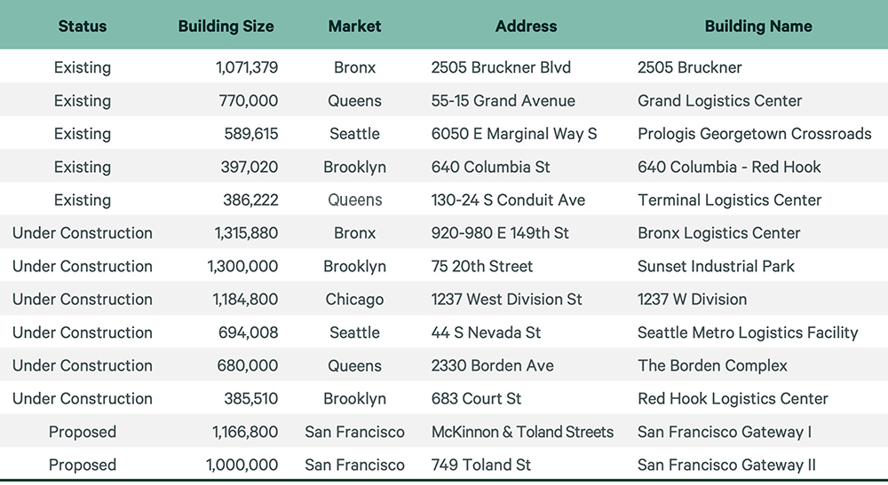Click the Address column header
The height and width of the screenshot is (485, 888).
(526, 27)
